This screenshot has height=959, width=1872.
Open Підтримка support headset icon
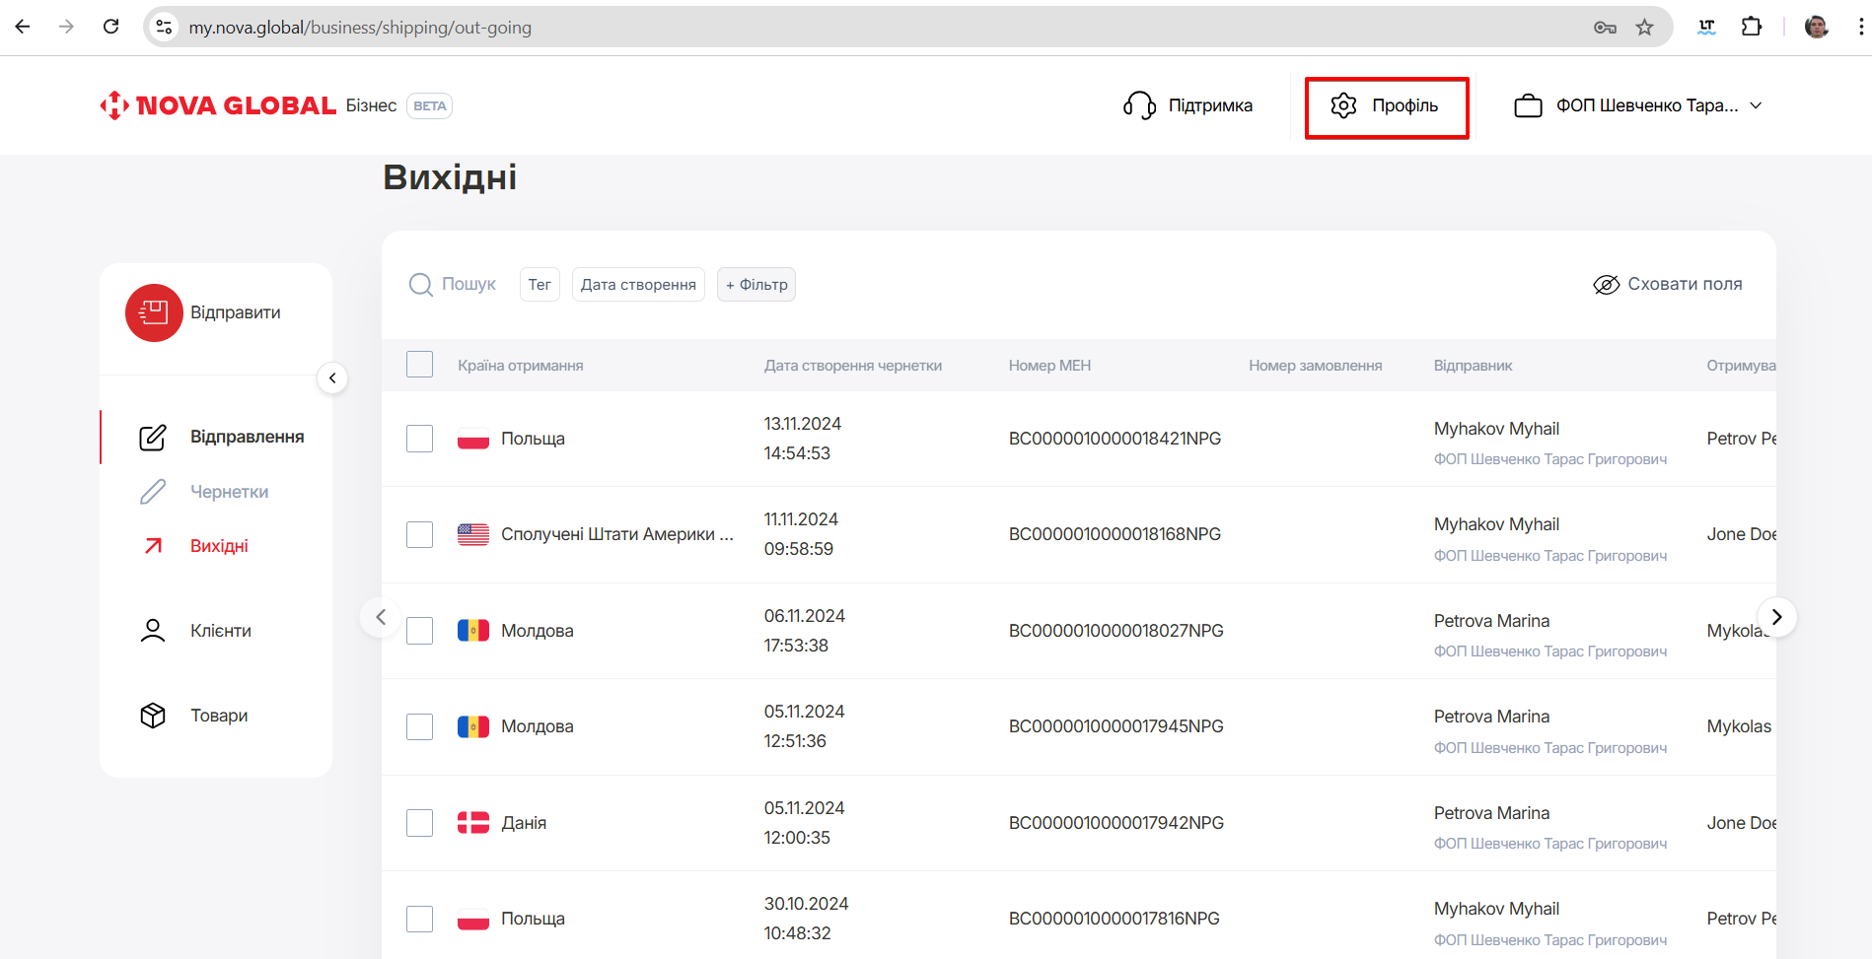[x=1139, y=105]
